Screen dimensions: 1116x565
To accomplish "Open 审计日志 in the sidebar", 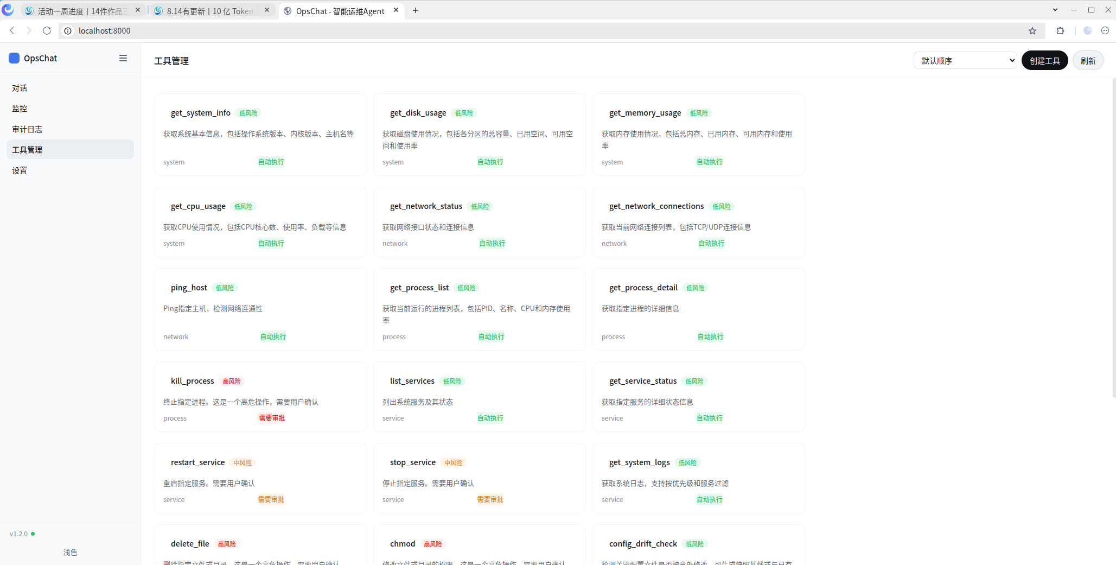I will [70, 129].
